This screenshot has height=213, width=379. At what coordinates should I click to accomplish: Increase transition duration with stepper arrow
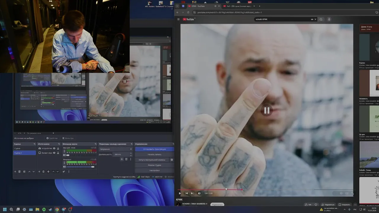[x=131, y=154]
